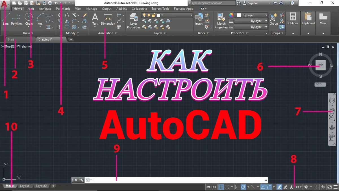The image size is (339, 191).
Task: Click the Insert block icon
Action: tap(199, 19)
